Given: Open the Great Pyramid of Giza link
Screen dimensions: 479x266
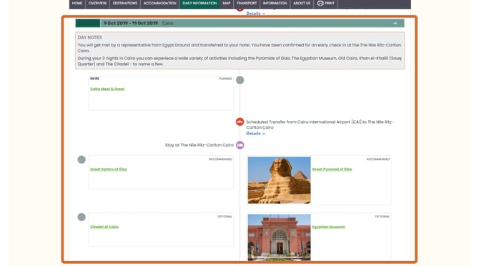Looking at the screenshot, I should click(x=332, y=169).
